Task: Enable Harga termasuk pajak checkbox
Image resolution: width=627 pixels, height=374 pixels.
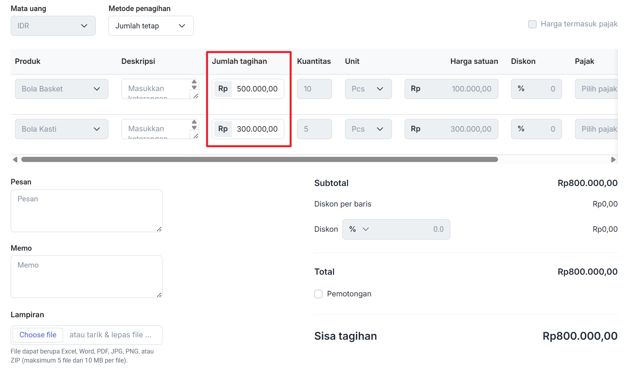Action: click(x=532, y=24)
